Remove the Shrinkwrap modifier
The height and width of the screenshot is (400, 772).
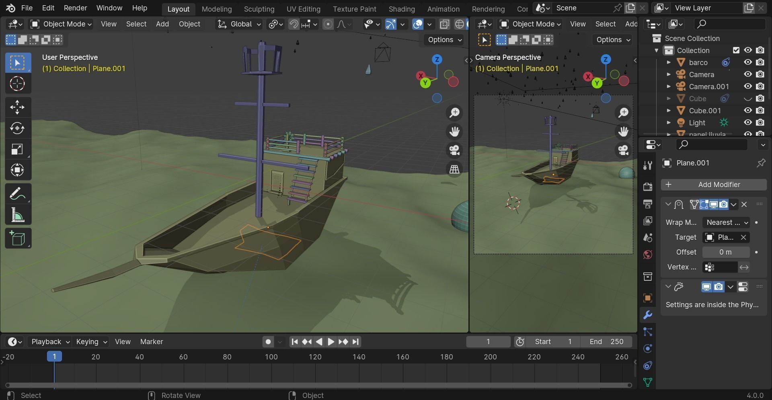click(x=744, y=204)
